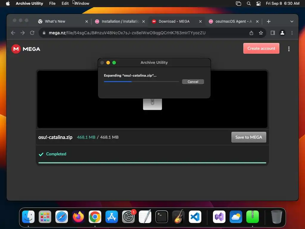Open Spotlight search in menu bar
The image size is (305, 229).
[249, 4]
